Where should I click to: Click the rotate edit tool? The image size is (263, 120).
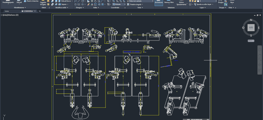(x=95, y=1)
